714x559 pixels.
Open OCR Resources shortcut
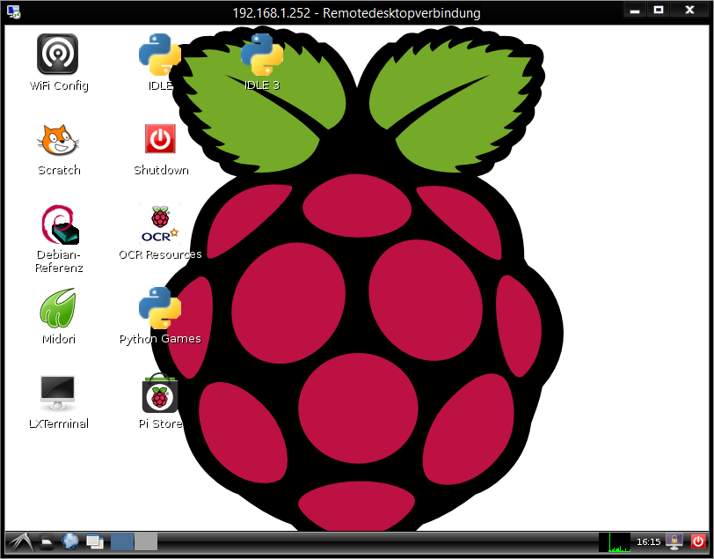(x=160, y=224)
